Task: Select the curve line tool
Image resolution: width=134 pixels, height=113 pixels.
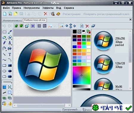Action: (4, 60)
